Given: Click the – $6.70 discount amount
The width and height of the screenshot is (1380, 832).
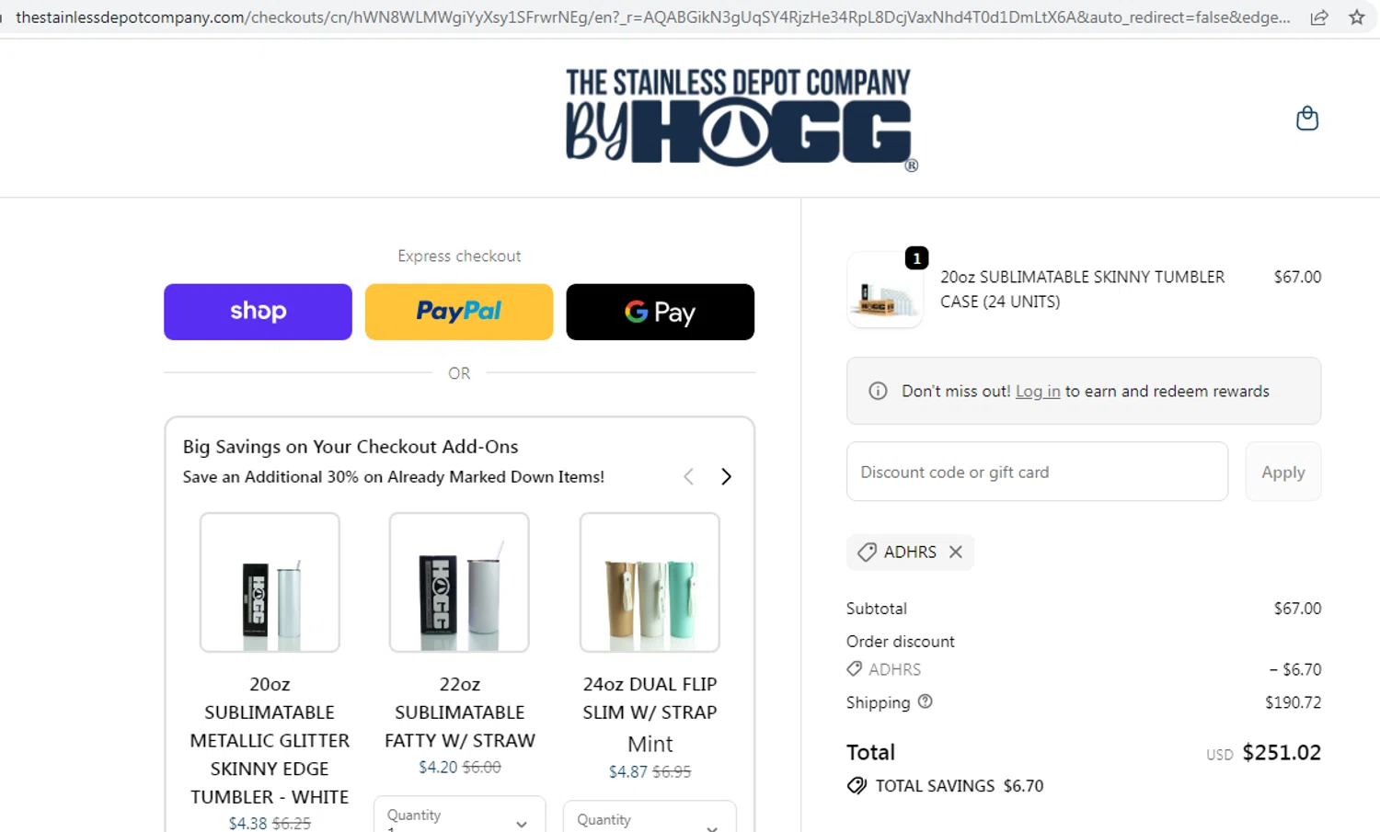Looking at the screenshot, I should 1295,669.
